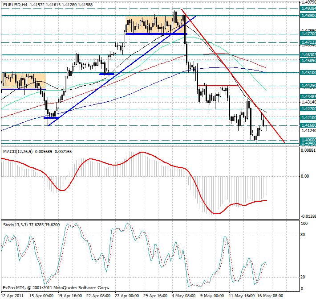Click the 27 Apr 00:00 time label
Screen dimensions: 316x299
click(x=127, y=296)
